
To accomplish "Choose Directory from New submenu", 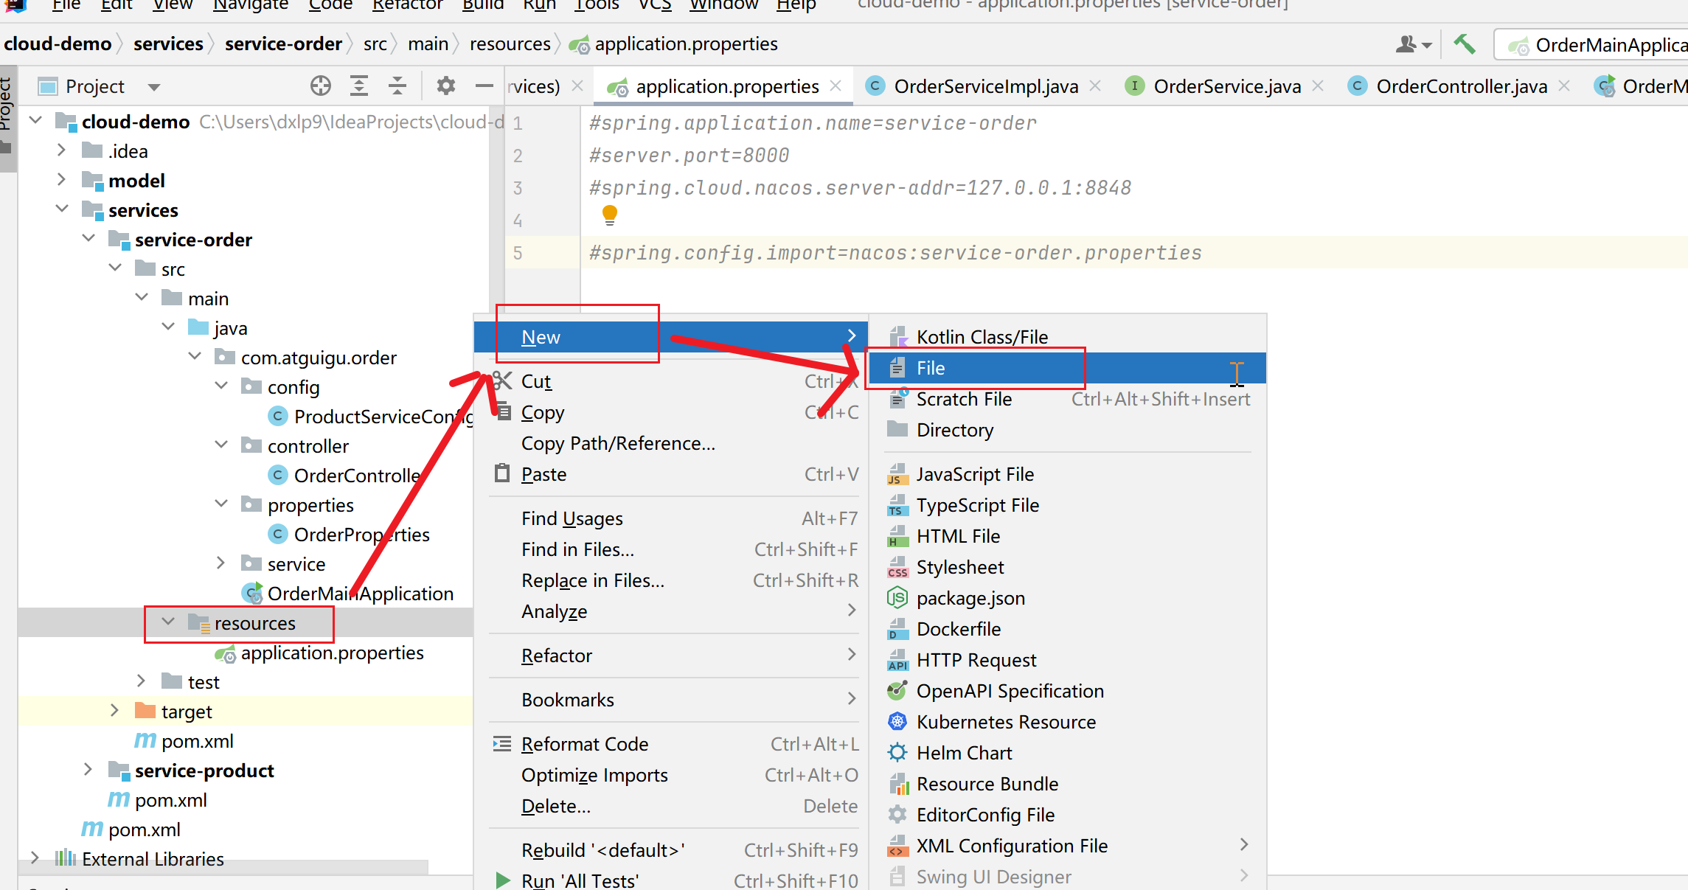I will coord(954,430).
